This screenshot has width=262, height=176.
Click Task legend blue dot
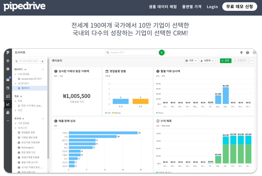pyautogui.click(x=106, y=113)
